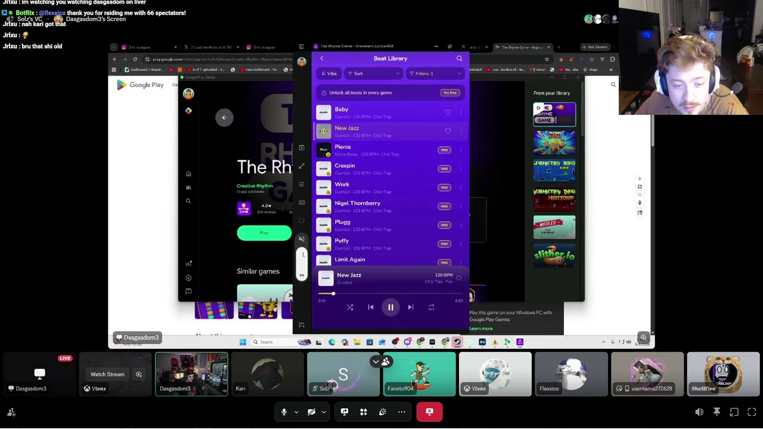763x429 pixels.
Task: Click the Try free button
Action: tap(450, 93)
